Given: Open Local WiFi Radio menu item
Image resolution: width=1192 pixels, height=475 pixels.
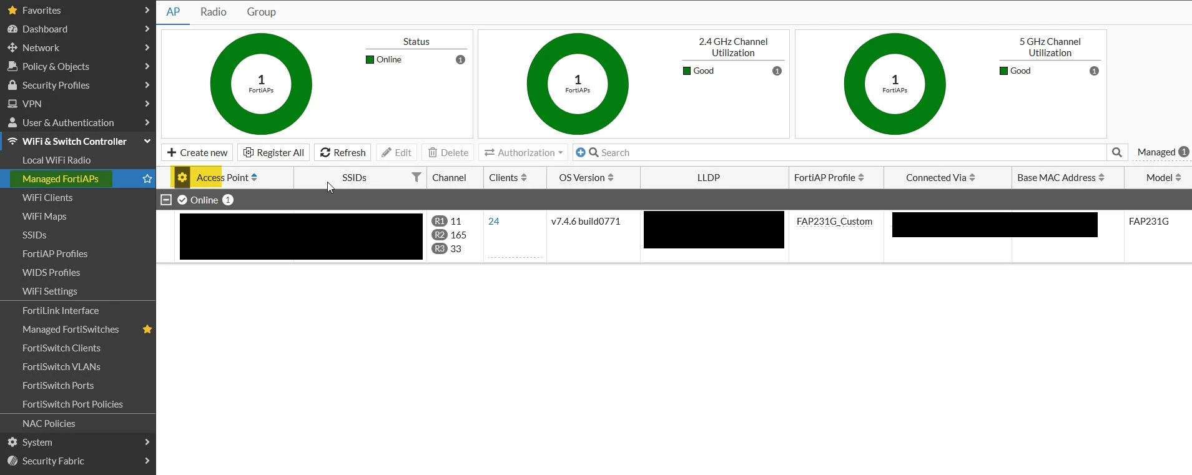Looking at the screenshot, I should click(56, 160).
